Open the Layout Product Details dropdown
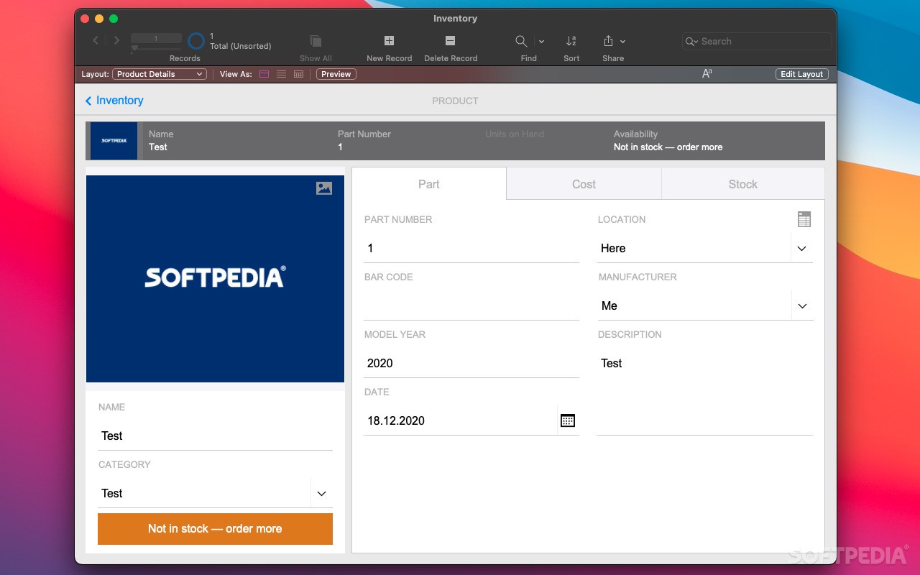920x575 pixels. click(x=160, y=74)
